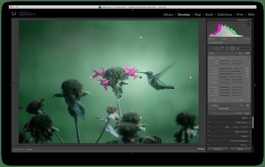Click the Temp slider knob
The height and width of the screenshot is (167, 265).
click(231, 61)
